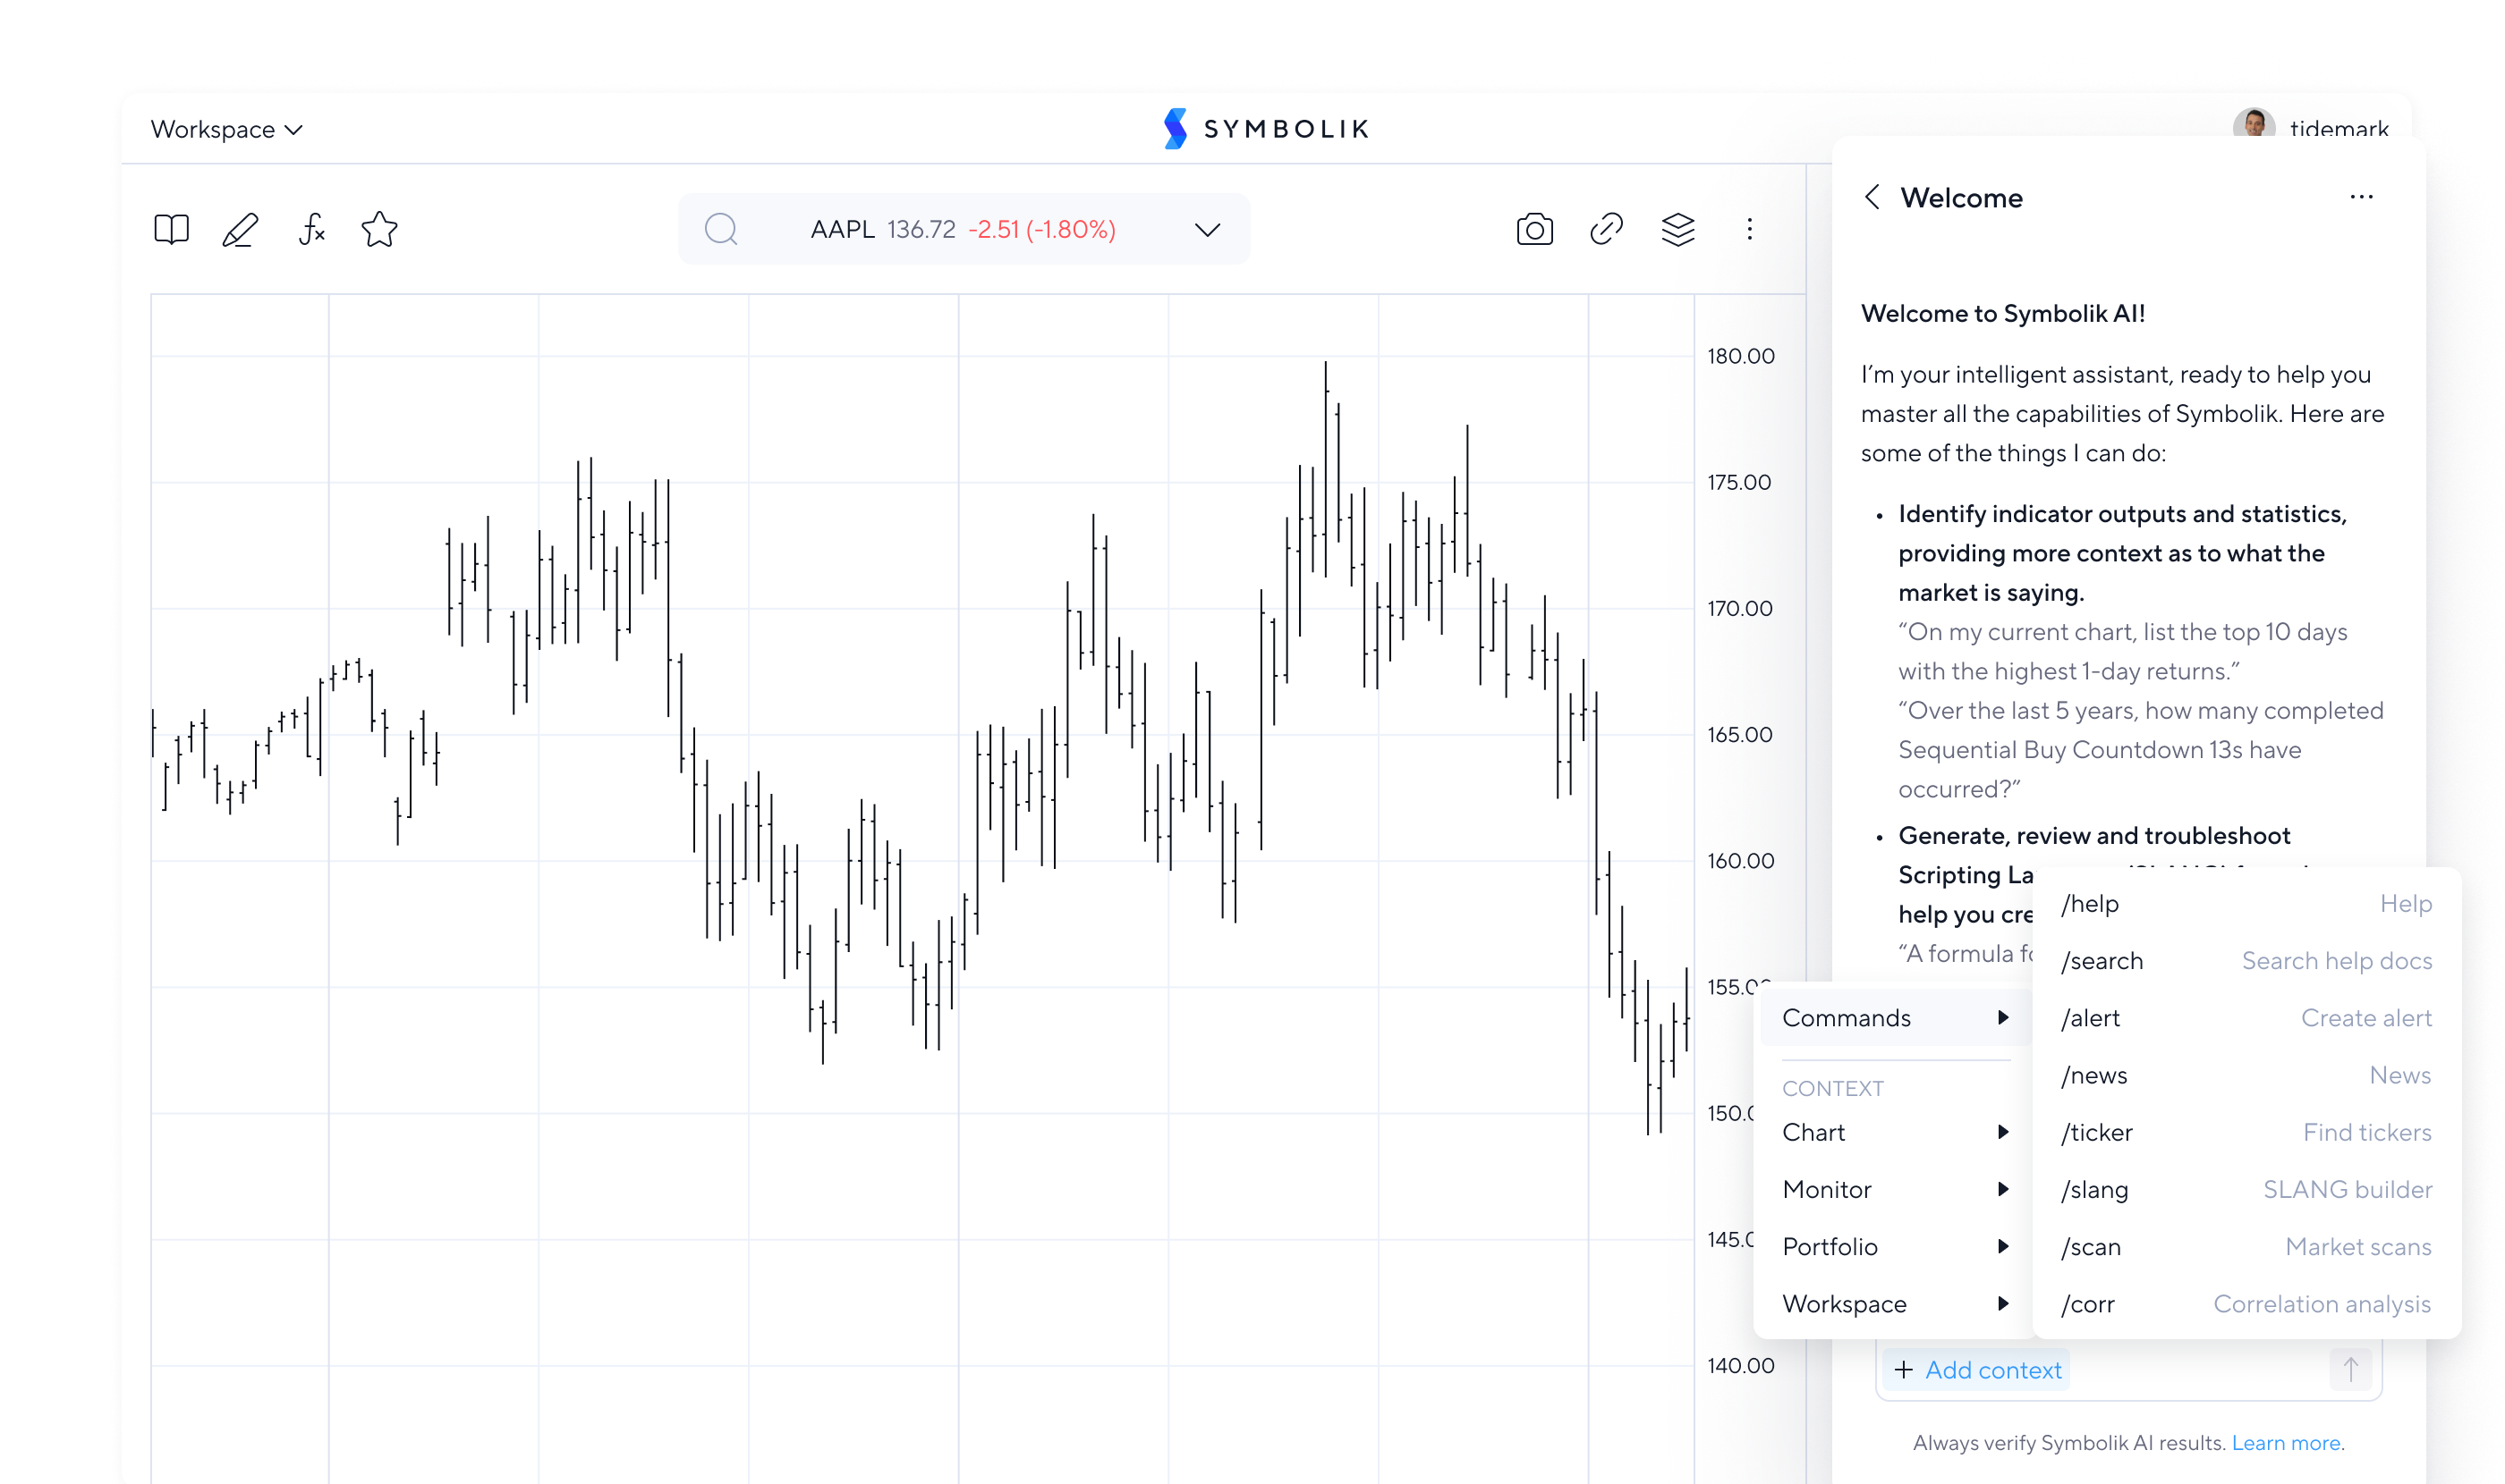Select the pencil drawing tool
The image size is (2505, 1484).
[240, 229]
